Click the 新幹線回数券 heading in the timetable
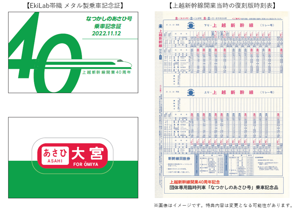296x211 pixels. click(179, 159)
